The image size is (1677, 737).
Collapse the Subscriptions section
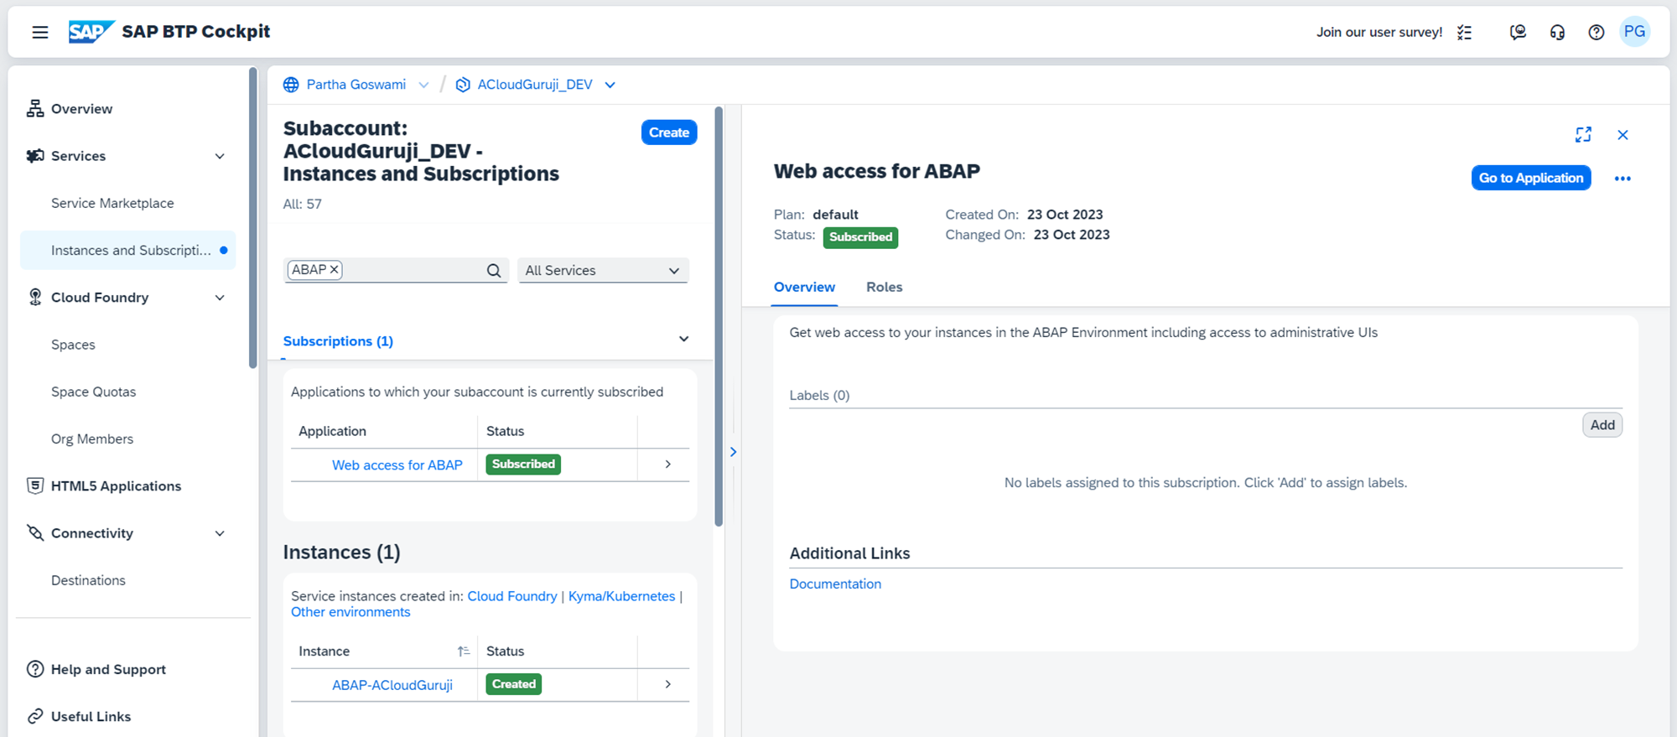coord(683,340)
